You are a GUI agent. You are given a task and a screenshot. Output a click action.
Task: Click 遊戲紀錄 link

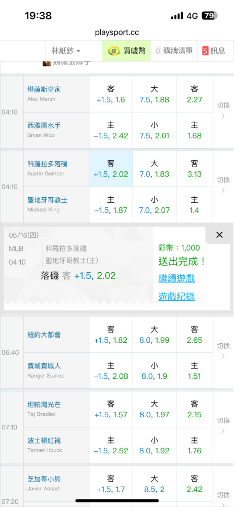coord(176,297)
